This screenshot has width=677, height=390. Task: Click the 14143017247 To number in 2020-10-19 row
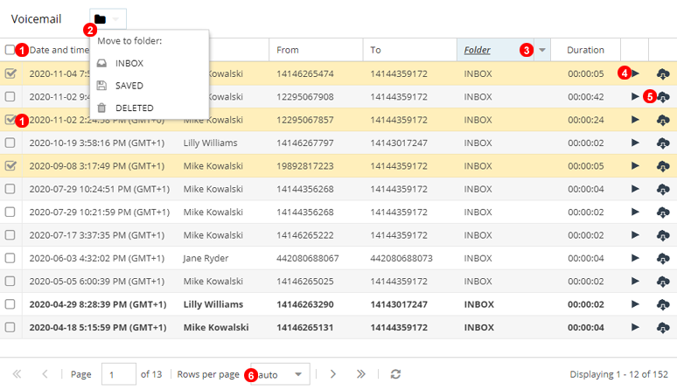point(399,143)
